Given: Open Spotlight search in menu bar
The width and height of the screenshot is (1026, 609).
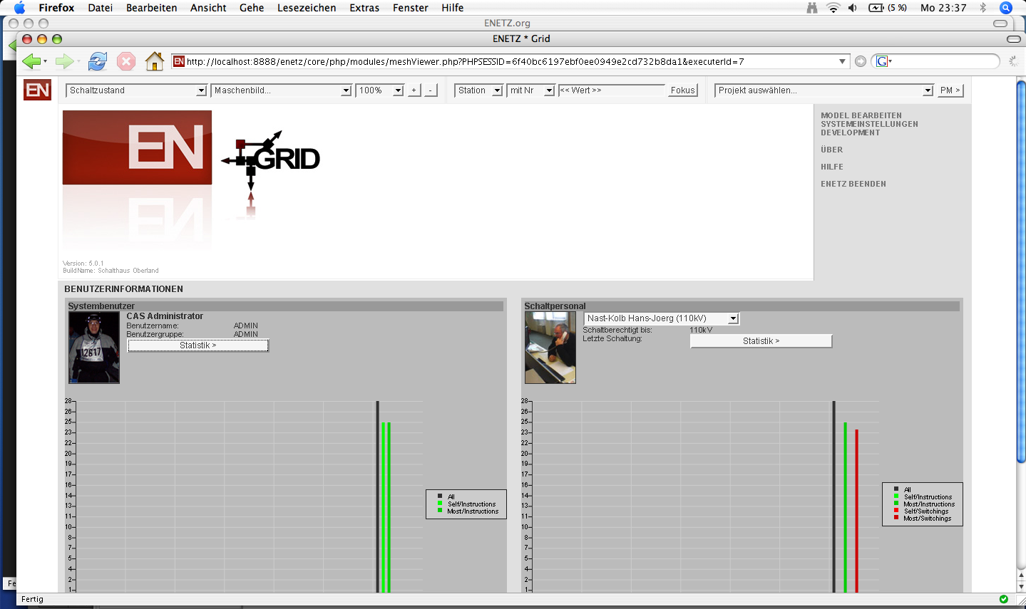Looking at the screenshot, I should click(1006, 8).
